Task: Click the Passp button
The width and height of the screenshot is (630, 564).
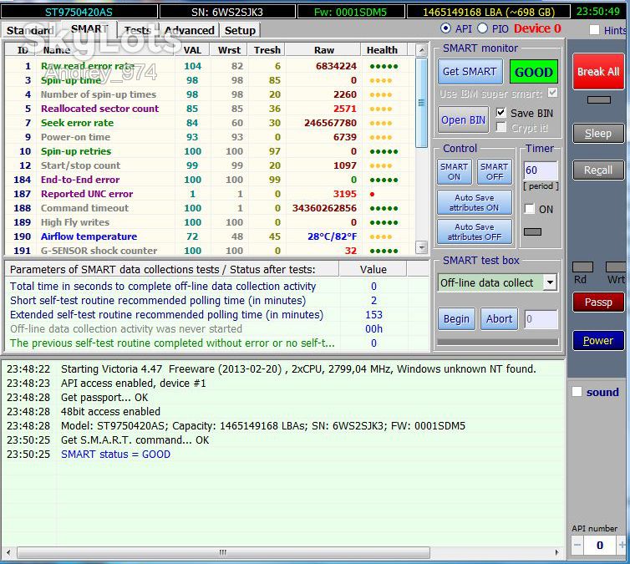Action: tap(598, 302)
